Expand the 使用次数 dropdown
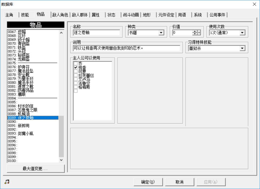The image size is (260, 189). 242,33
